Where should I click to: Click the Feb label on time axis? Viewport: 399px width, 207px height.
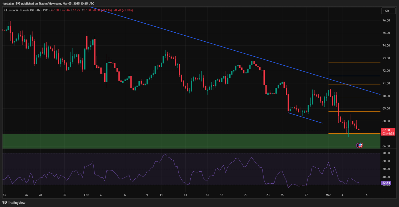coord(86,195)
